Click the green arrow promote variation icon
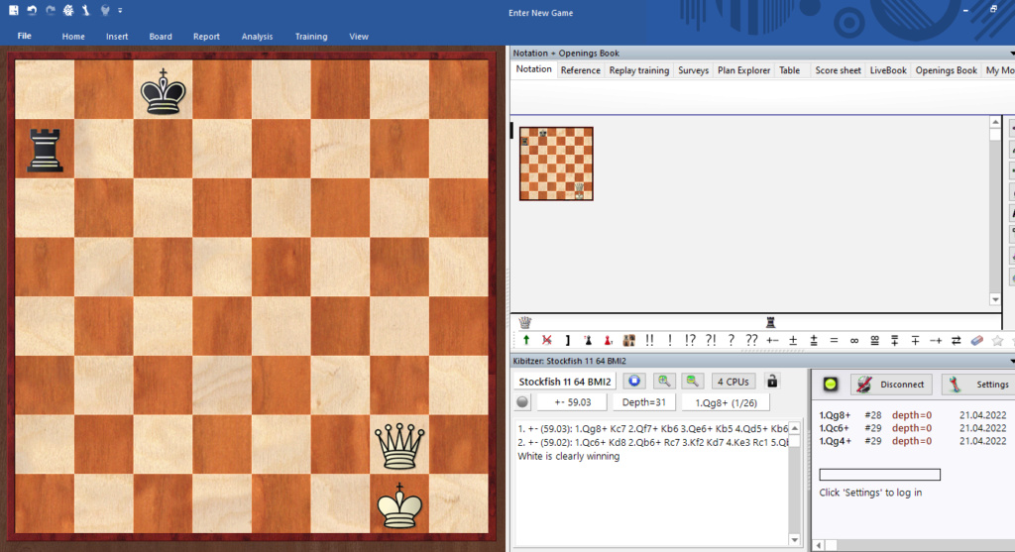 click(x=526, y=340)
